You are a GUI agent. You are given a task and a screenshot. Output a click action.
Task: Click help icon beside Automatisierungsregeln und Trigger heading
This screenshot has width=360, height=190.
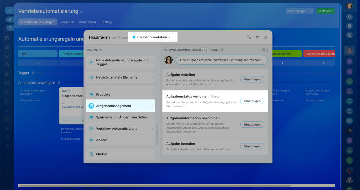[222, 50]
